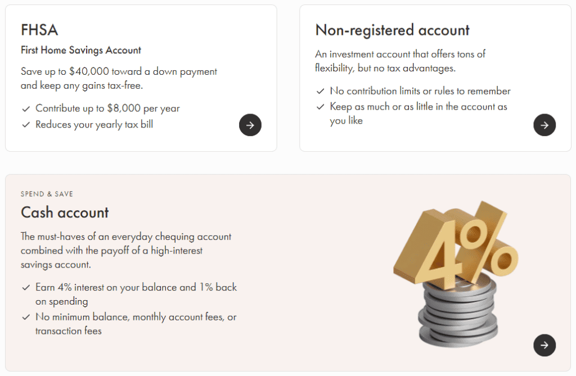Click the 'SPEND & SAVE' label
The image size is (576, 376).
(x=47, y=193)
